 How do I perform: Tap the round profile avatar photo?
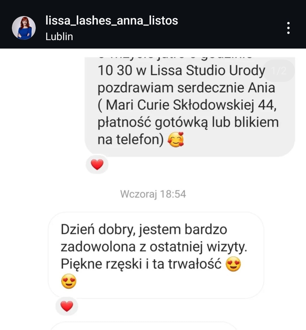point(24,28)
